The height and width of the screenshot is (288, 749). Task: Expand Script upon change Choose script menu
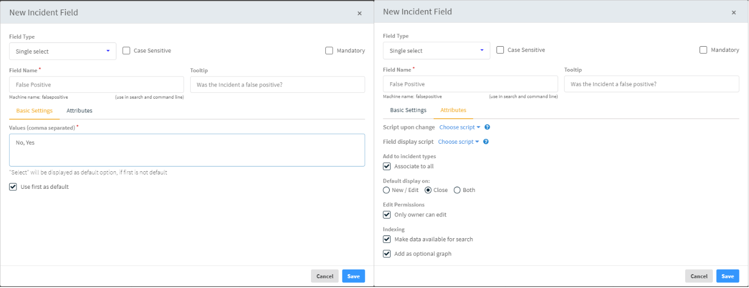[459, 127]
